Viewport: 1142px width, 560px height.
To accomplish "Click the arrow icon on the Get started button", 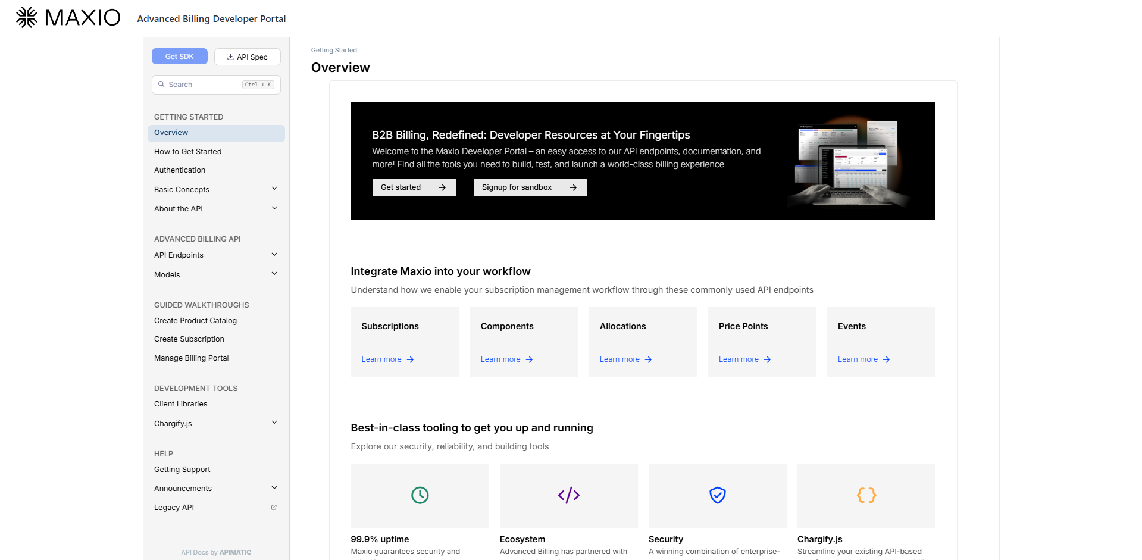I will [442, 187].
